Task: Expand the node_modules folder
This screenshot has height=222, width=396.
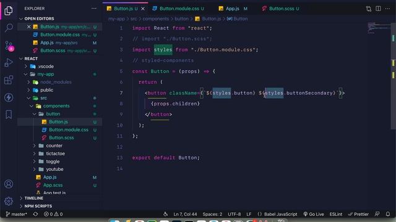Action: (x=56, y=82)
